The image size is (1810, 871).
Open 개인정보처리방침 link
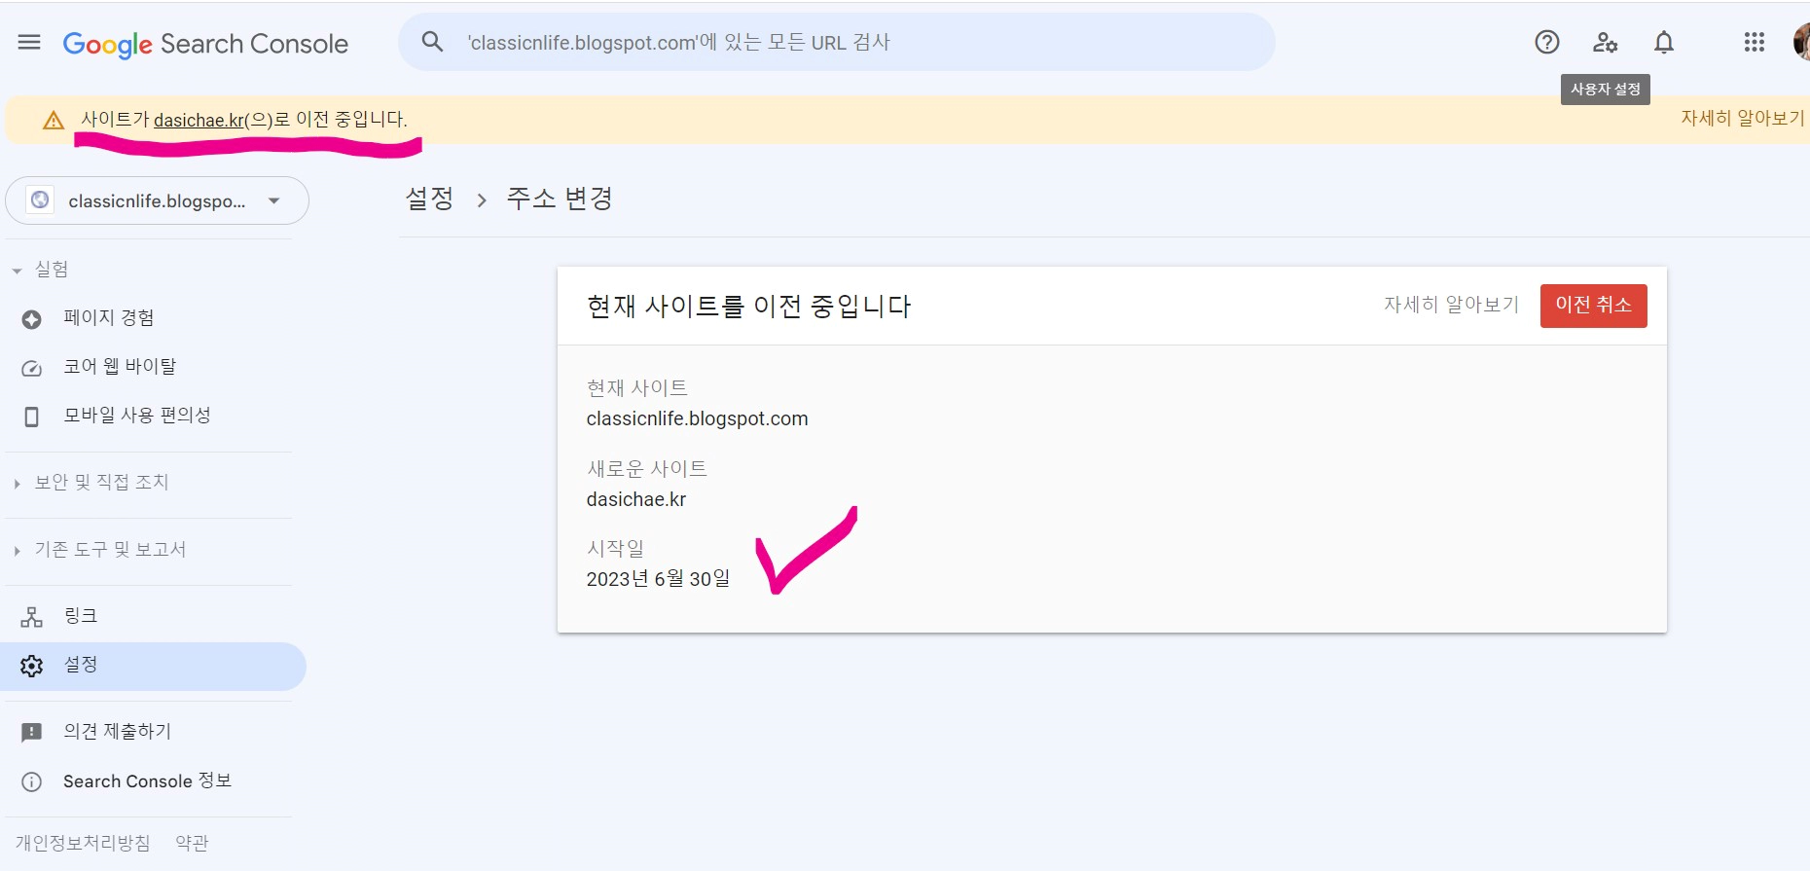83,843
